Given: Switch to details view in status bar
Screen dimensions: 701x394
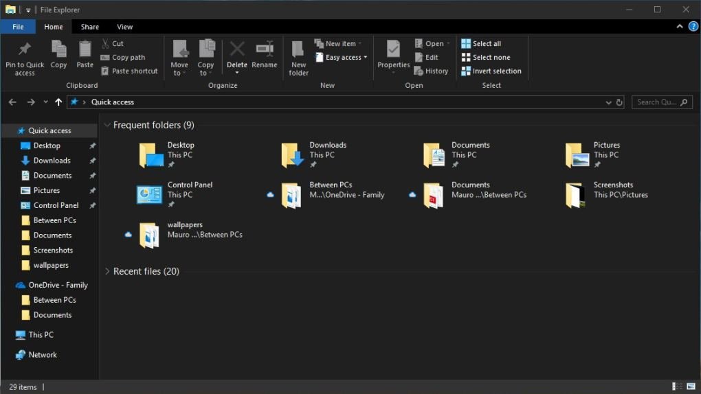Looking at the screenshot, I should pos(678,387).
